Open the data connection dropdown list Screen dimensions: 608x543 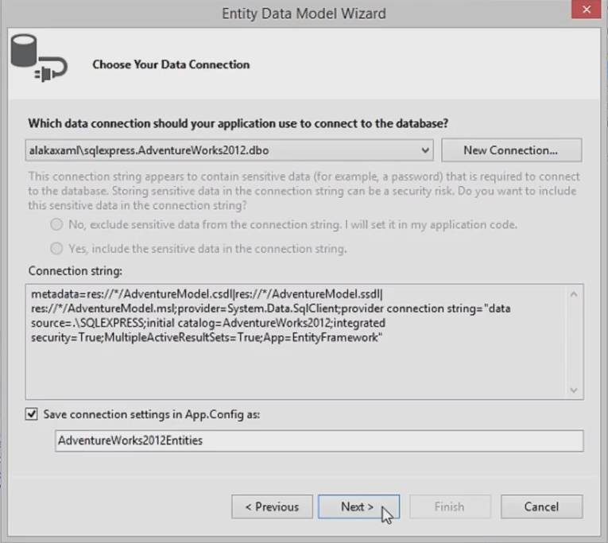pyautogui.click(x=425, y=150)
